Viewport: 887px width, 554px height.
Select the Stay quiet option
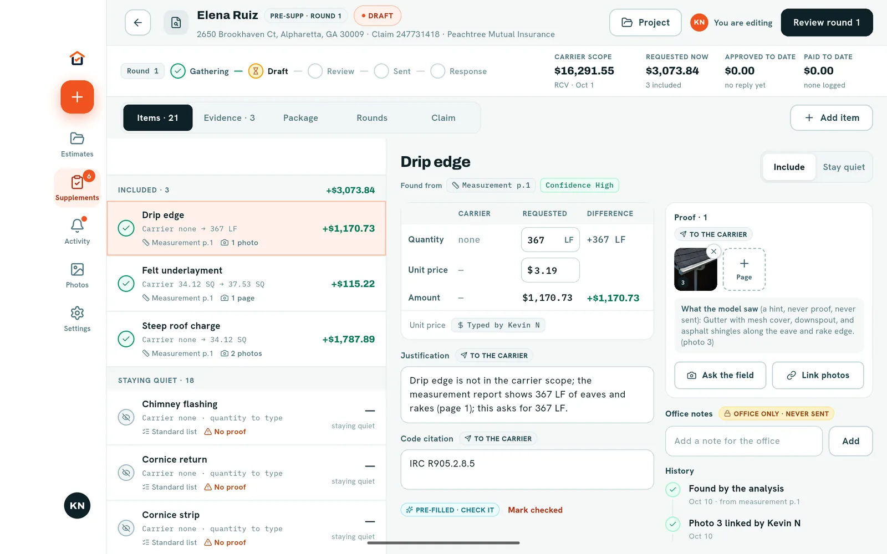click(843, 167)
